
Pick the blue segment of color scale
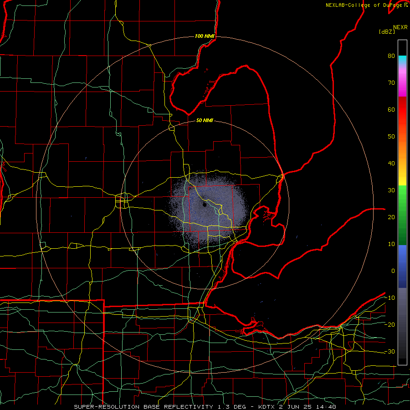click(x=402, y=266)
